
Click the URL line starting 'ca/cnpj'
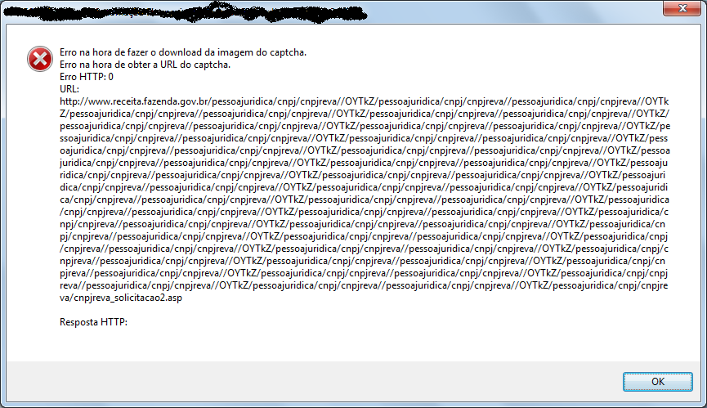pyautogui.click(x=365, y=200)
